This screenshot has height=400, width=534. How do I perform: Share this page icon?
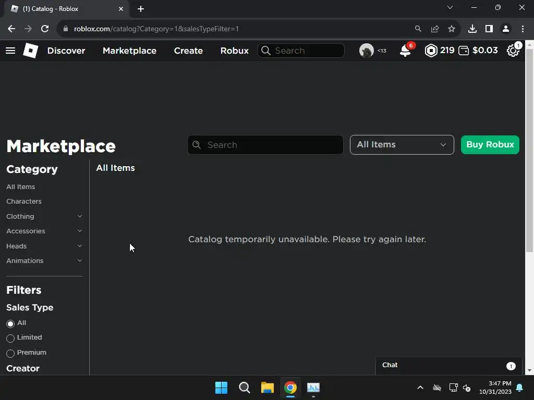(x=434, y=29)
